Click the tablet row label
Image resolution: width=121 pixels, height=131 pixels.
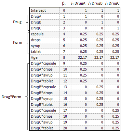click(x=36, y=51)
